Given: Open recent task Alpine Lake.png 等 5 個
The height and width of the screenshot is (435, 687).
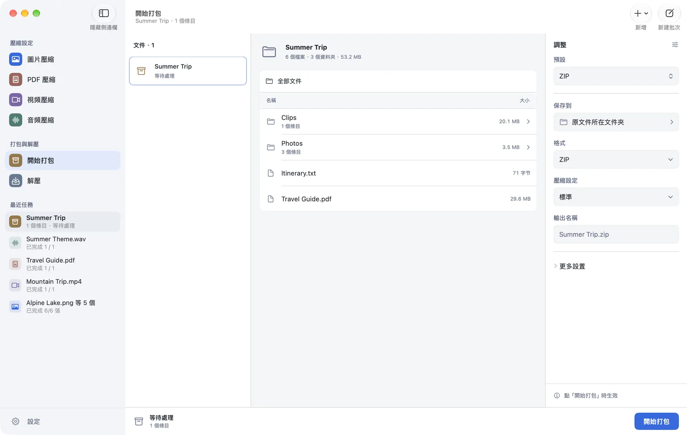Looking at the screenshot, I should (x=63, y=306).
